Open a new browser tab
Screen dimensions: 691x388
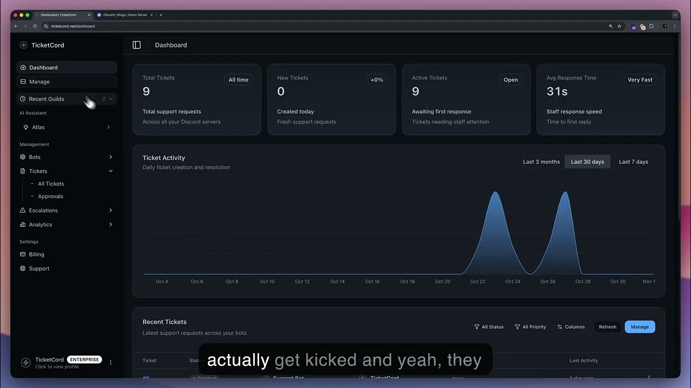161,15
